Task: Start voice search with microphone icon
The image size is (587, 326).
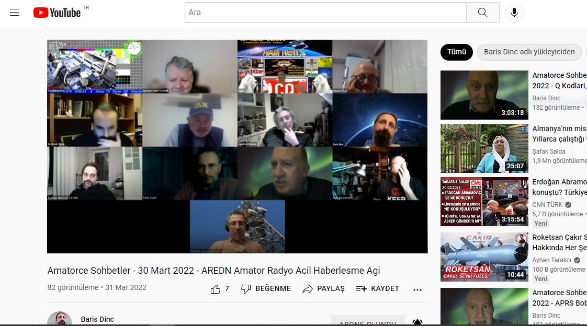Action: pyautogui.click(x=514, y=13)
